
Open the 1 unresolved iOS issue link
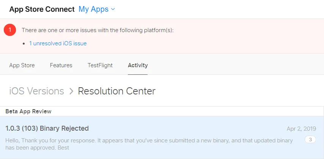58,43
